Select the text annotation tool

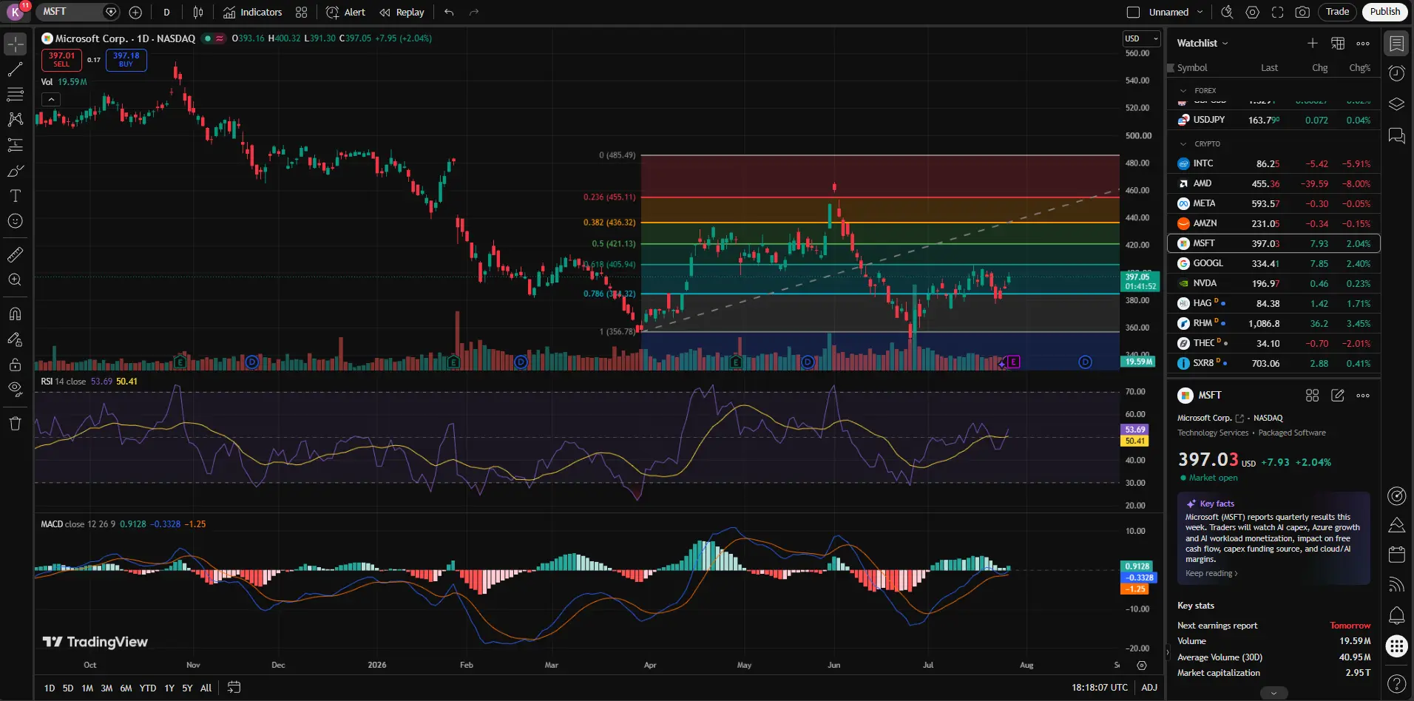(x=15, y=196)
